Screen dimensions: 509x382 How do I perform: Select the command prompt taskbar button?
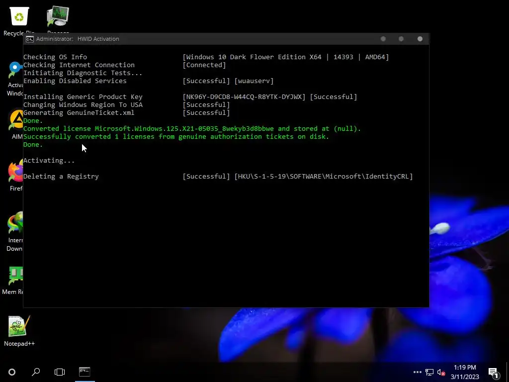click(85, 372)
